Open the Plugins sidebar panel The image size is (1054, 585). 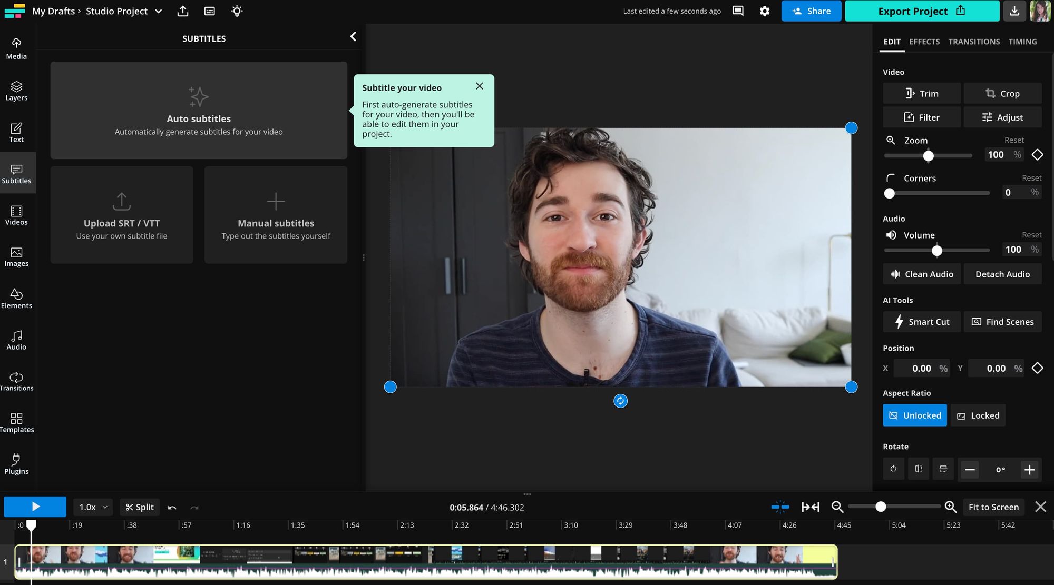pyautogui.click(x=16, y=464)
